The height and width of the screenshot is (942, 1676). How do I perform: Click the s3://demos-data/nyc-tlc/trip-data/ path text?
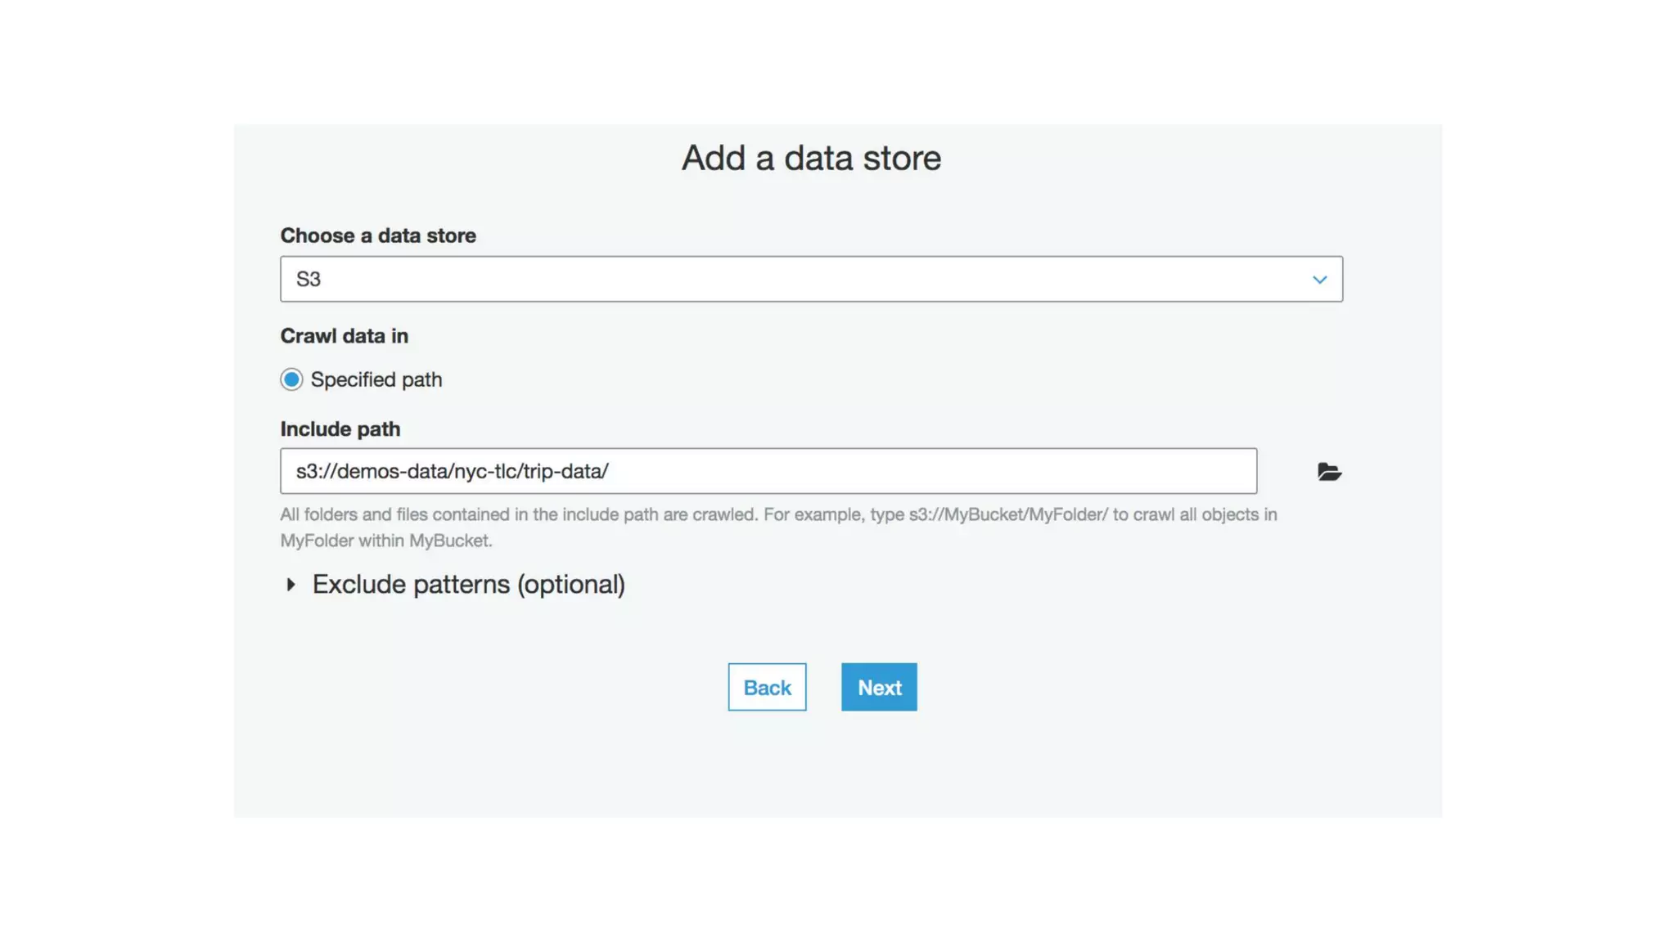click(x=452, y=472)
